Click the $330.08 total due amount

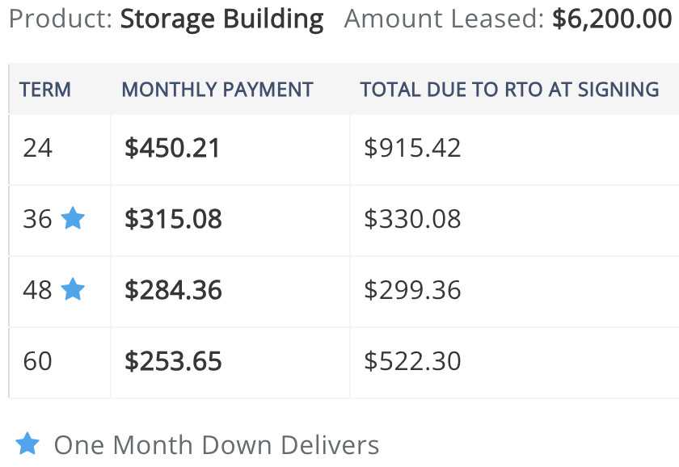pos(412,219)
